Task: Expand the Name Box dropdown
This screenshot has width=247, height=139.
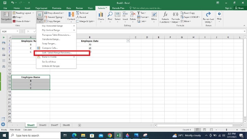Action: [17, 31]
